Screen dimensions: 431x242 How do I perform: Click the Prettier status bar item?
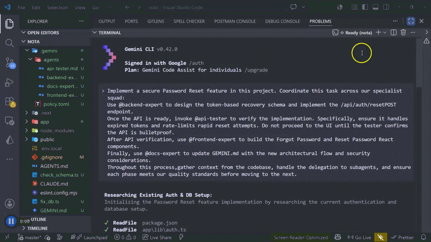402,237
